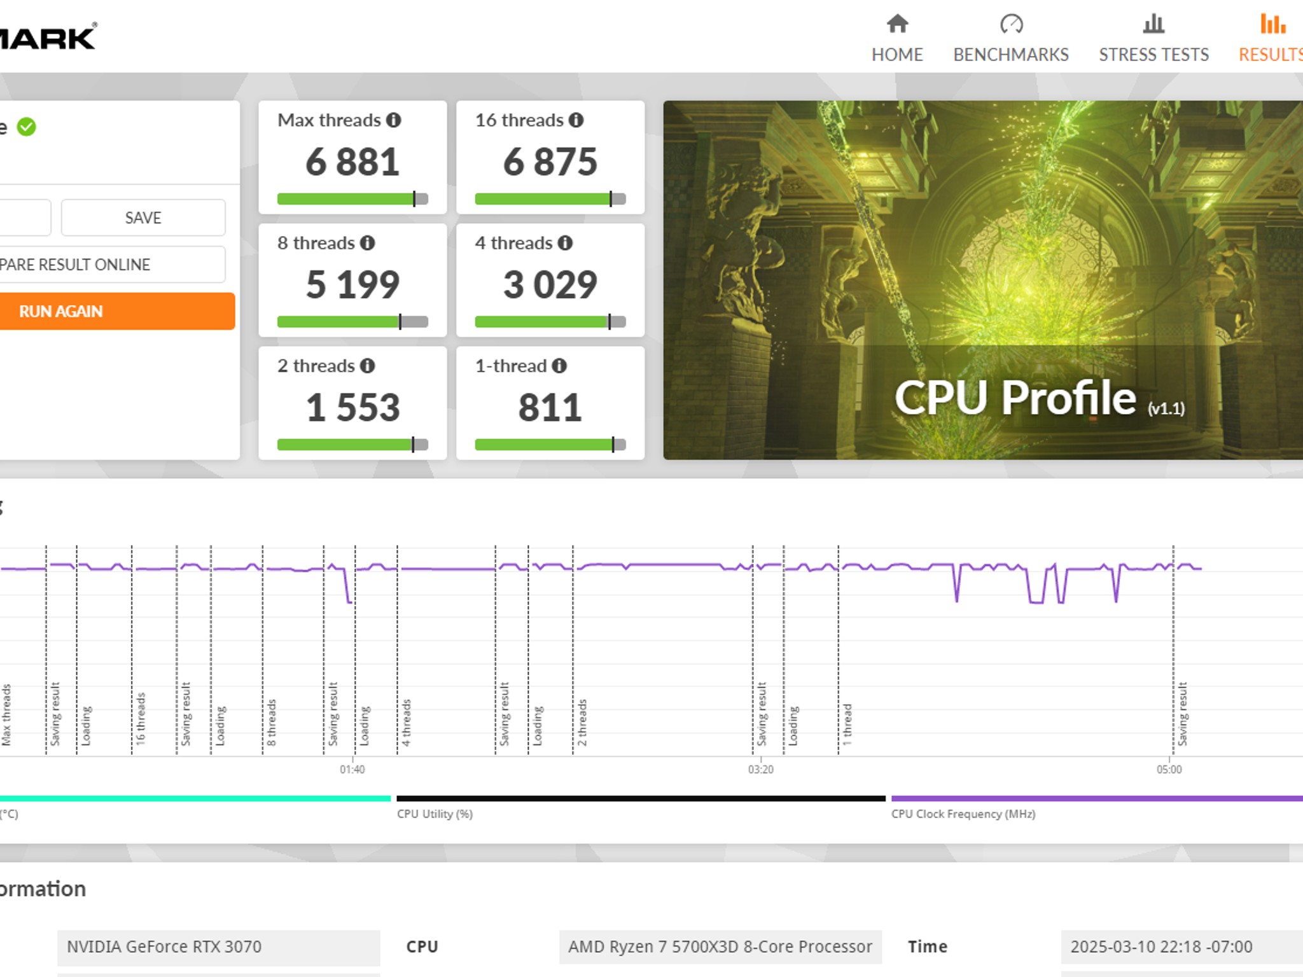Click the info icon next to 4 threads
Screen dimensions: 1303x977
(565, 243)
